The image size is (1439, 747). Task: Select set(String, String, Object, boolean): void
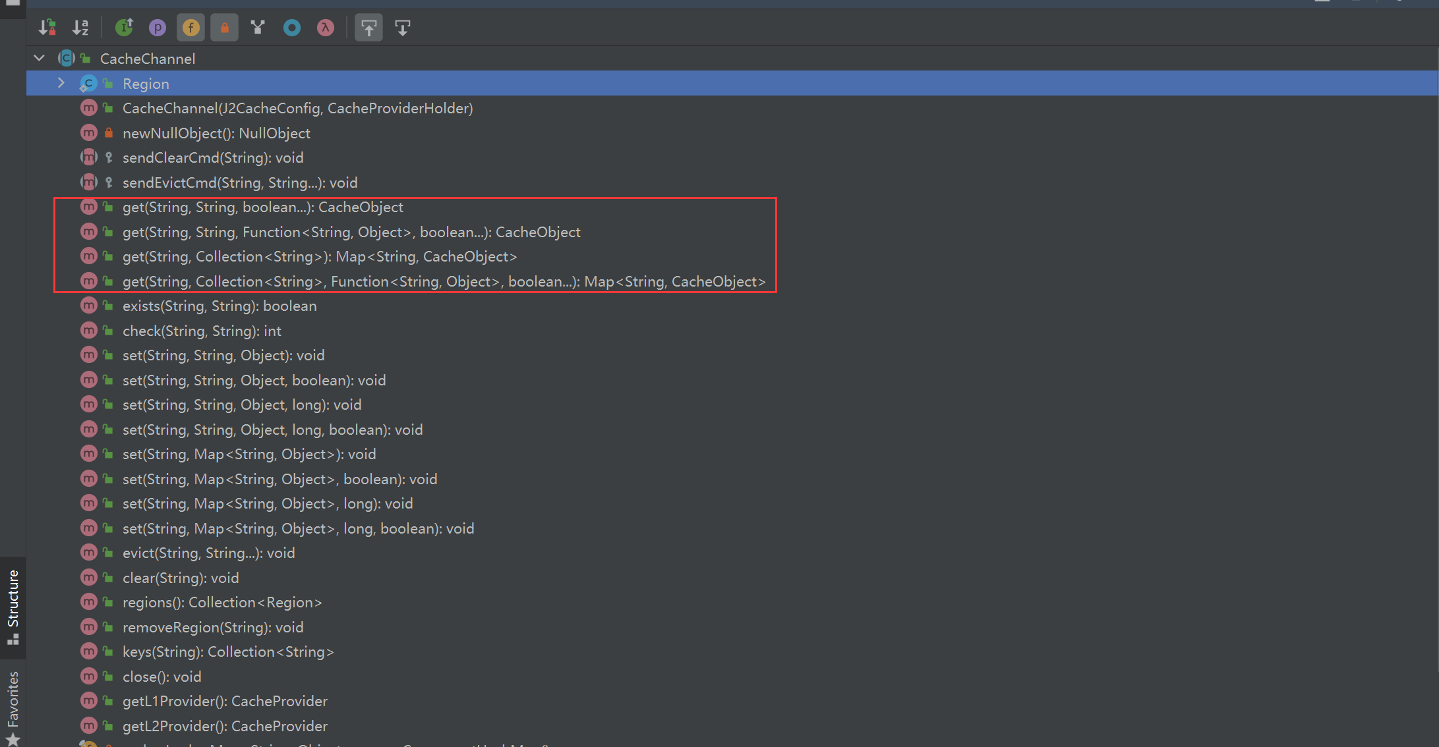click(254, 380)
